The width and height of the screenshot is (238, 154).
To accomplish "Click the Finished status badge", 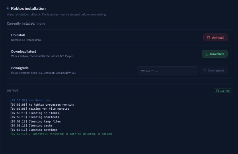I will point(223,90).
